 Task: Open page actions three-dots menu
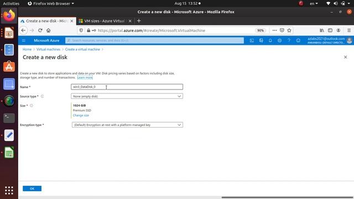point(274,30)
